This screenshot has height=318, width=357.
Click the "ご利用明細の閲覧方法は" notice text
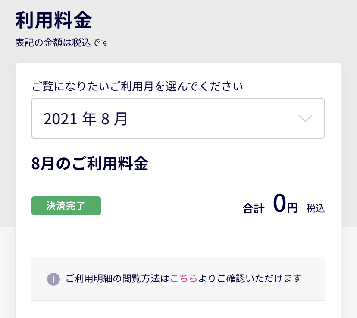point(118,278)
